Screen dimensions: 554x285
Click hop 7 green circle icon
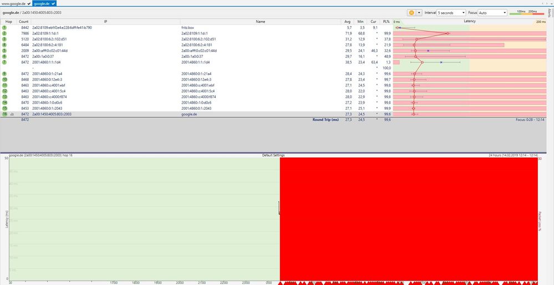click(x=4, y=62)
